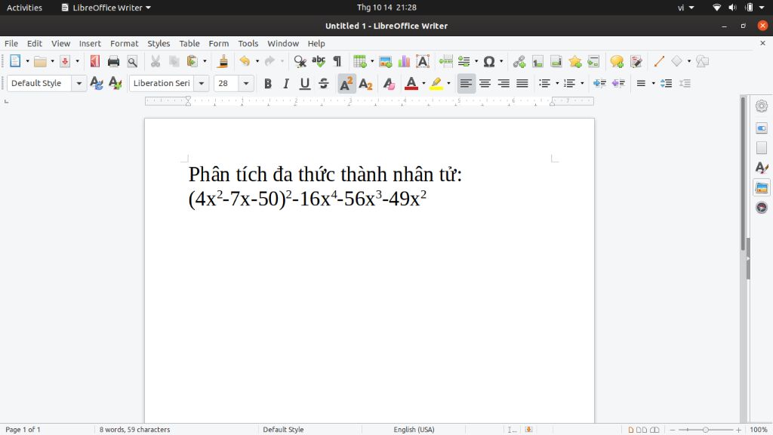Insert an image into the document
Screen dimensions: 773x435
tap(386, 61)
